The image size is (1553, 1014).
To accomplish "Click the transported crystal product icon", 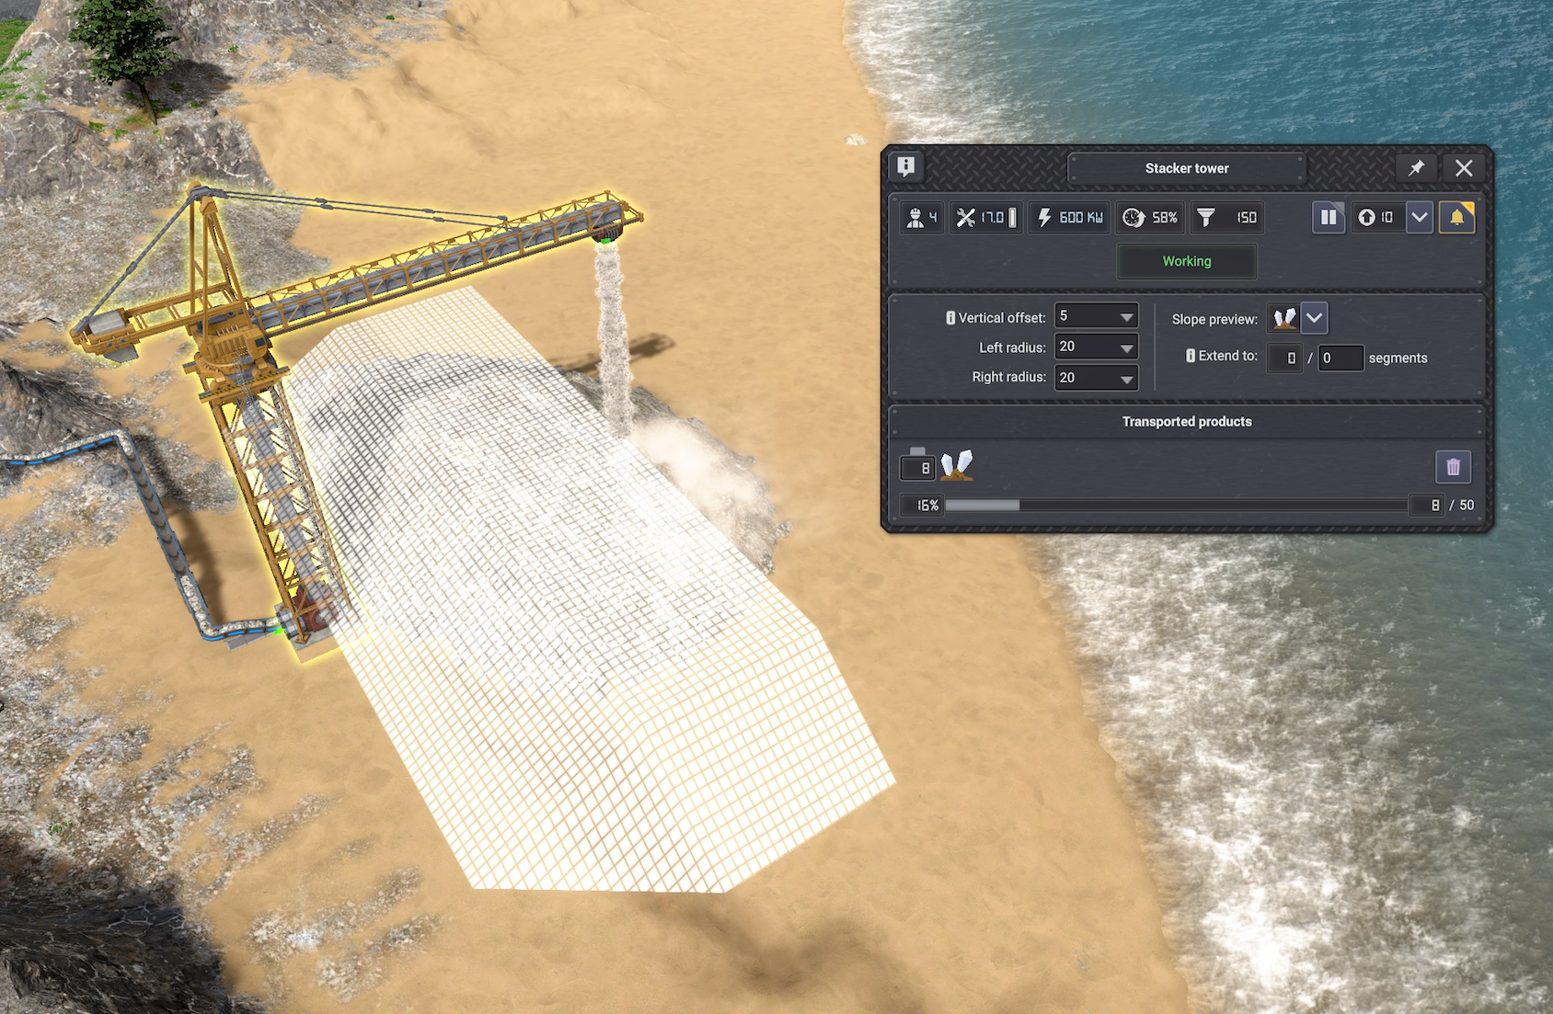I will point(957,465).
